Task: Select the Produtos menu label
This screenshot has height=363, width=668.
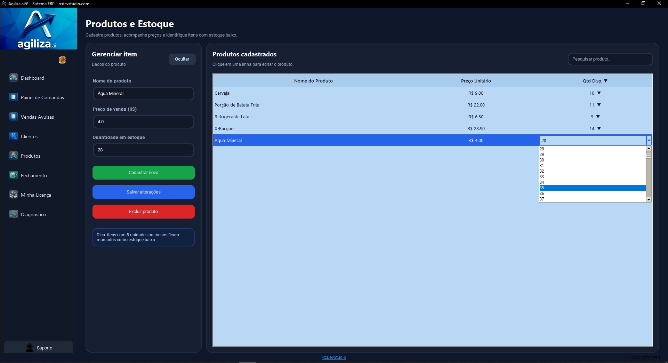Action: tap(31, 156)
